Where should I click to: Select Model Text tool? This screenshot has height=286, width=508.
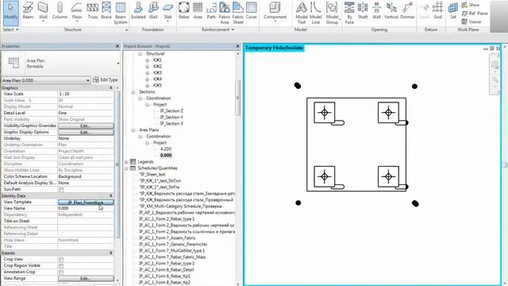coord(302,14)
